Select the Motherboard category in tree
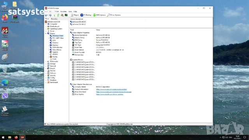249x140 pixels. pos(53,26)
